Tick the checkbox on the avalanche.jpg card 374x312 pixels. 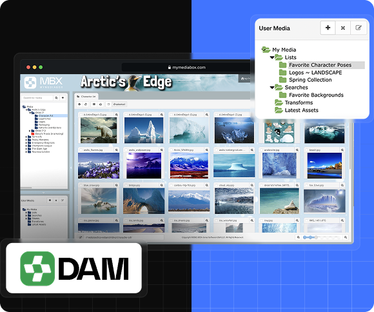tap(262, 150)
